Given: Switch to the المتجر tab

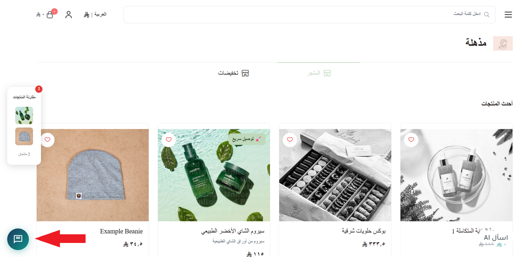Looking at the screenshot, I should click(x=318, y=73).
